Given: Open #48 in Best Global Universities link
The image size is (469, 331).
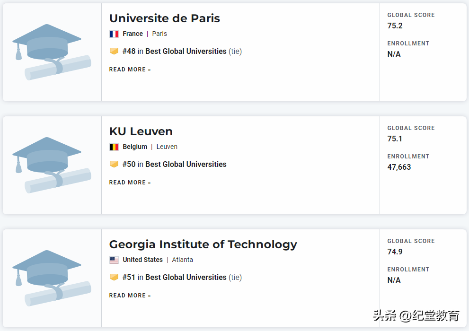Looking at the screenshot, I should (174, 51).
